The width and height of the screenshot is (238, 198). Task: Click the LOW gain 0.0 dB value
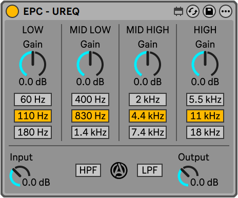click(x=33, y=82)
